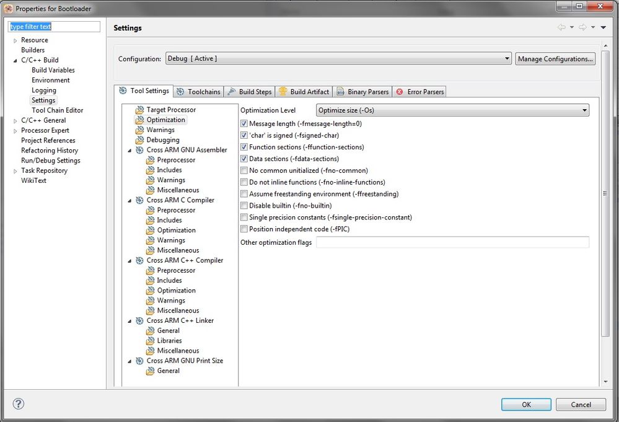
Task: Click the Cross ARM GNU Assembler tool icon
Action: pyautogui.click(x=139, y=150)
